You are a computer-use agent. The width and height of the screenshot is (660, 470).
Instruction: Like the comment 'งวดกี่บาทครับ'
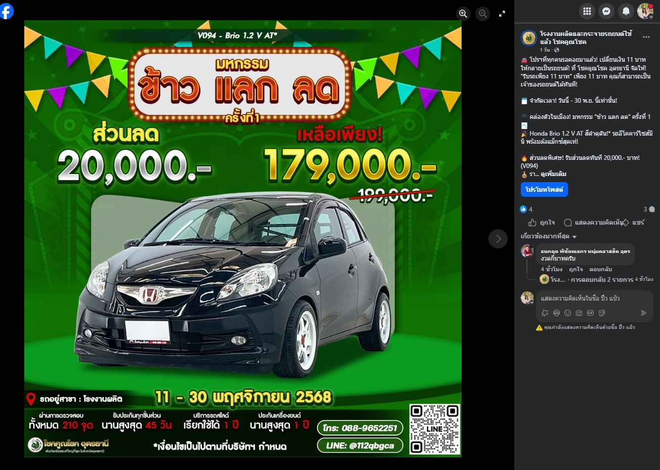coord(576,270)
